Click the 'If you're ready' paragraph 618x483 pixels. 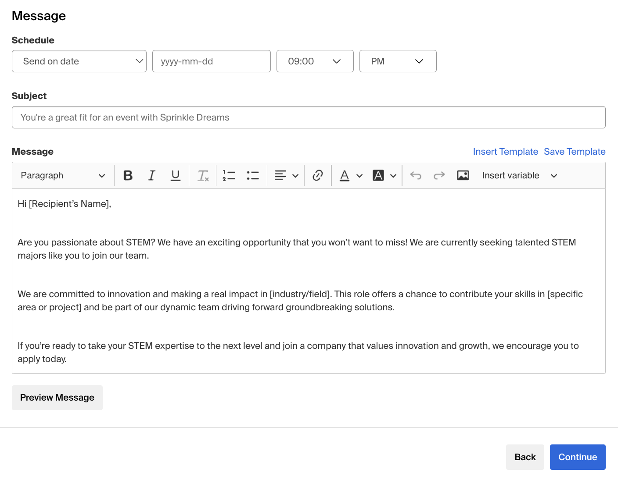pyautogui.click(x=298, y=352)
